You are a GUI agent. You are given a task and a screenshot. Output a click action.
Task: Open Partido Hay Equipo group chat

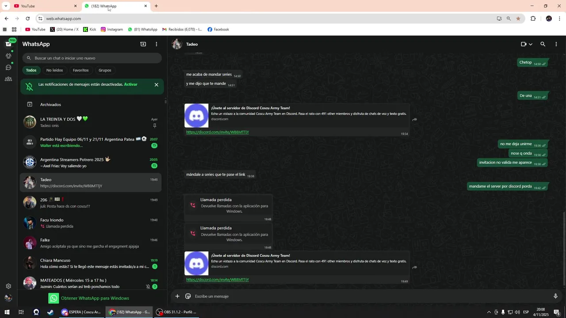pyautogui.click(x=91, y=142)
